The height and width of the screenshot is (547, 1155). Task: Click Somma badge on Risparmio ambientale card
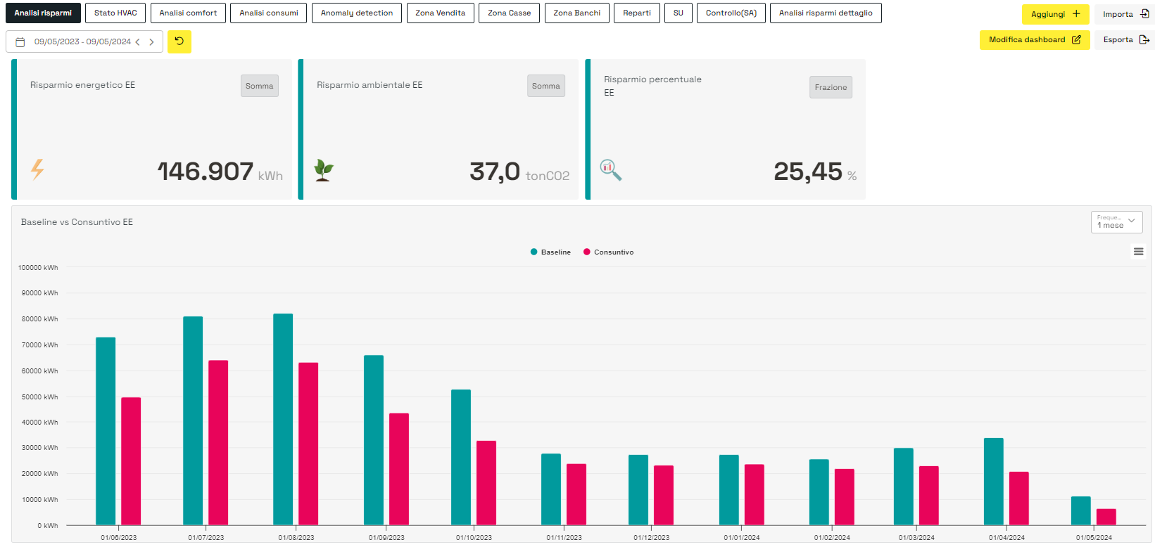pos(545,86)
